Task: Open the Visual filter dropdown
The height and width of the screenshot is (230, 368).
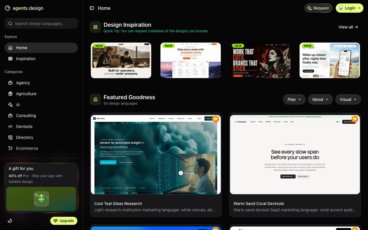Action: pyautogui.click(x=348, y=100)
